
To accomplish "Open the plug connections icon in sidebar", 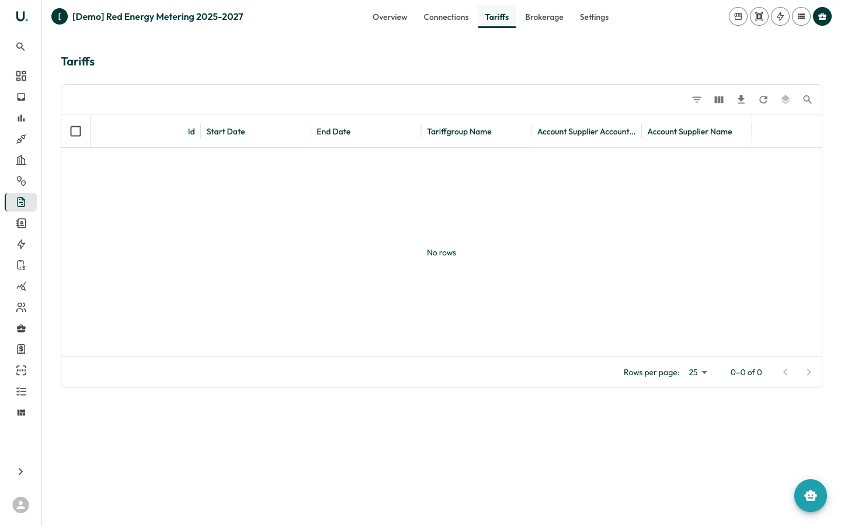I will tap(21, 139).
